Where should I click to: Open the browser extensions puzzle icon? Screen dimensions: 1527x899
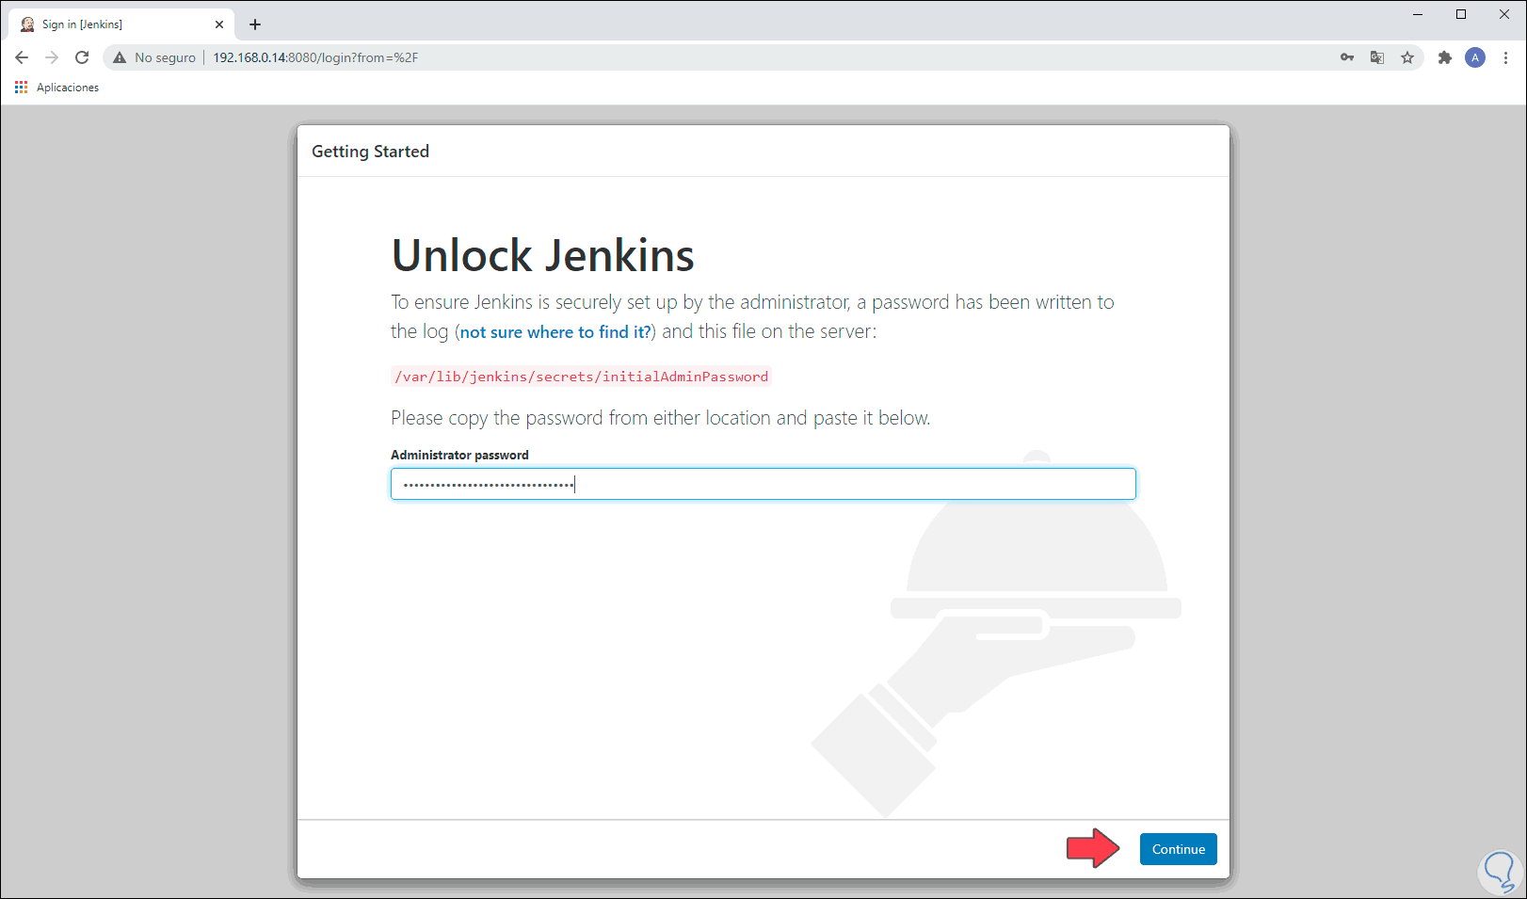pos(1445,57)
